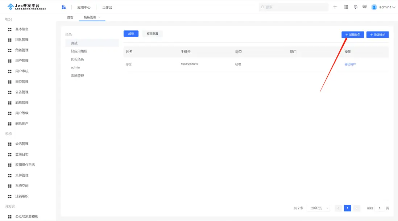
Task: Click the admin1 avatar icon
Action: click(374, 7)
